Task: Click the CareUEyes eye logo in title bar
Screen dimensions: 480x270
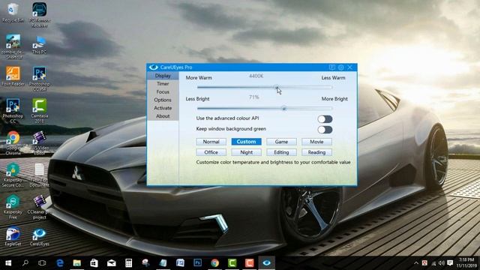Action: pos(153,67)
